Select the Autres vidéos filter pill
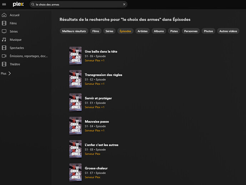 (228, 31)
